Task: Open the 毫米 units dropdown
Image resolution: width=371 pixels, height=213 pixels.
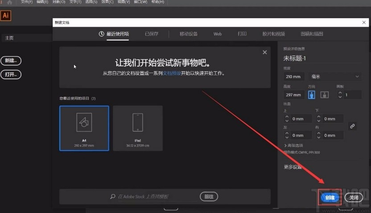Action: pyautogui.click(x=335, y=77)
